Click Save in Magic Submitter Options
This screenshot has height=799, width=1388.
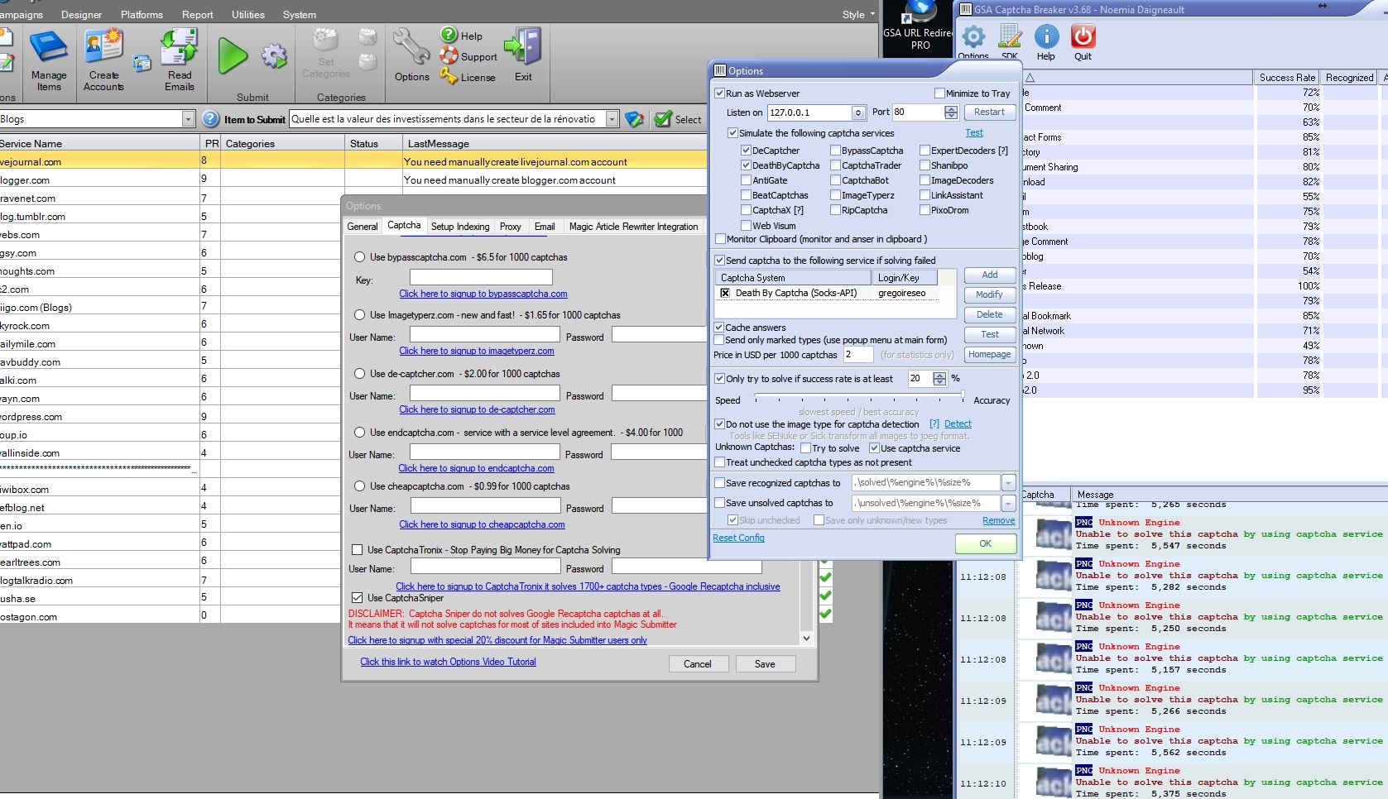coord(765,664)
